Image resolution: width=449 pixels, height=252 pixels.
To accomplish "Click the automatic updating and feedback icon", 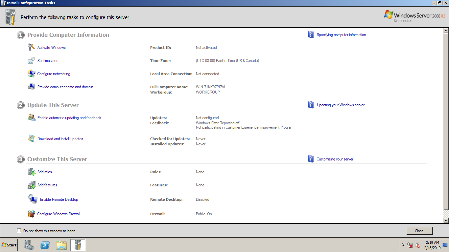I will [x=32, y=117].
